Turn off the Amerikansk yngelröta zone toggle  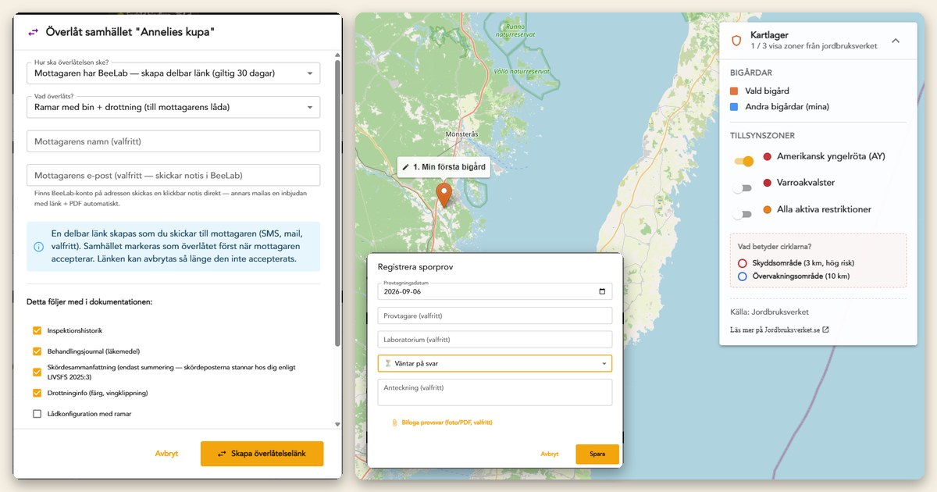(x=743, y=161)
